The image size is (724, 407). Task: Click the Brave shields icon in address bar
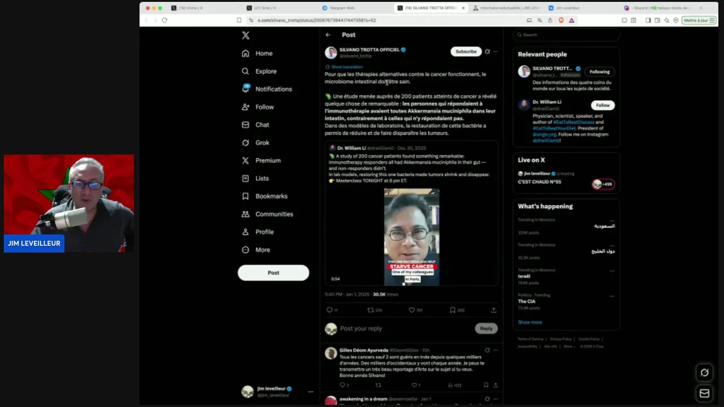(x=561, y=20)
